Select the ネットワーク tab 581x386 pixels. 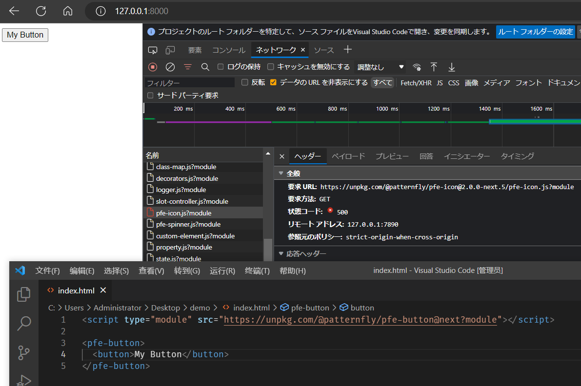click(276, 50)
